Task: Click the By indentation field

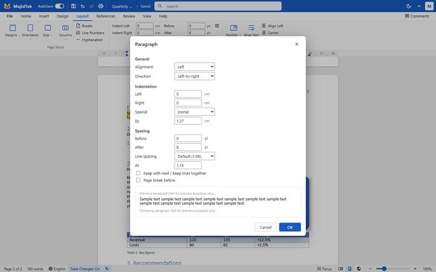Action: point(188,121)
